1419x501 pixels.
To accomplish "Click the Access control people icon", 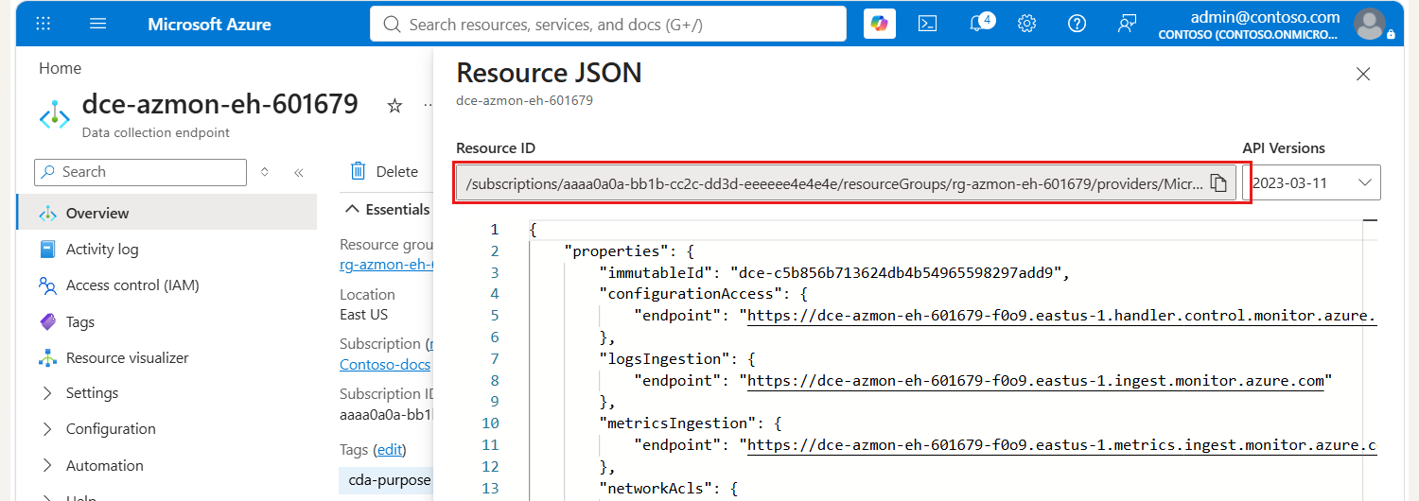I will [48, 285].
